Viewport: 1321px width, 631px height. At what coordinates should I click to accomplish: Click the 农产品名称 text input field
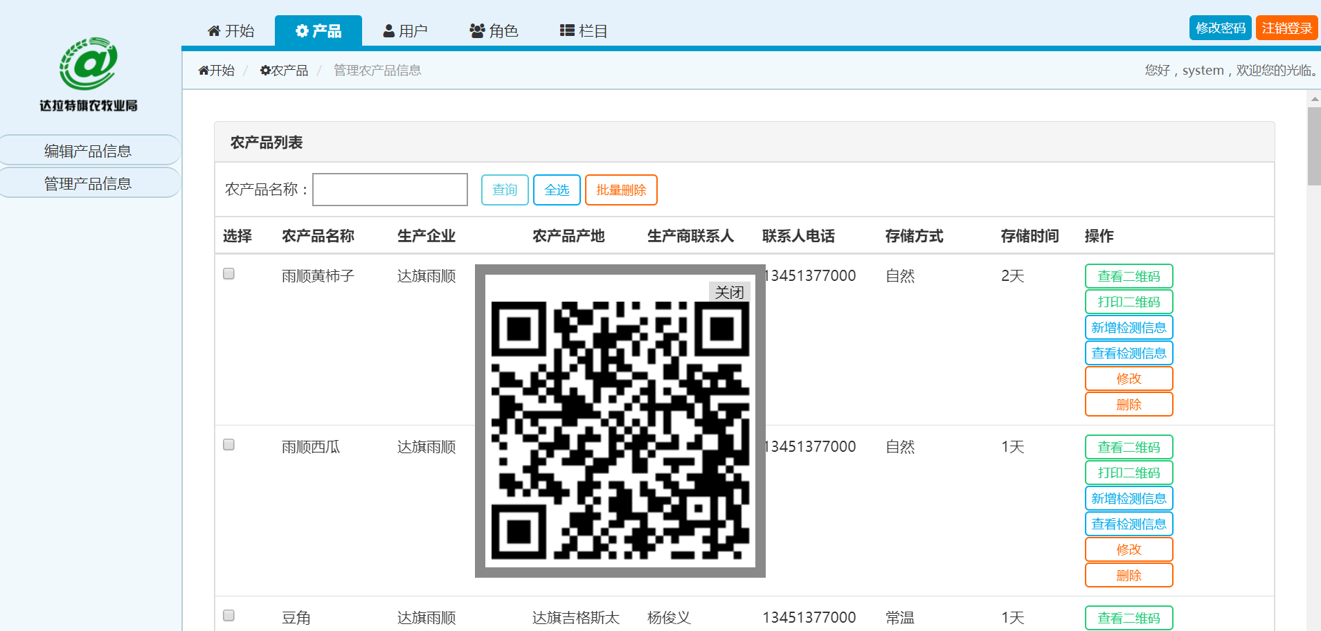(390, 190)
